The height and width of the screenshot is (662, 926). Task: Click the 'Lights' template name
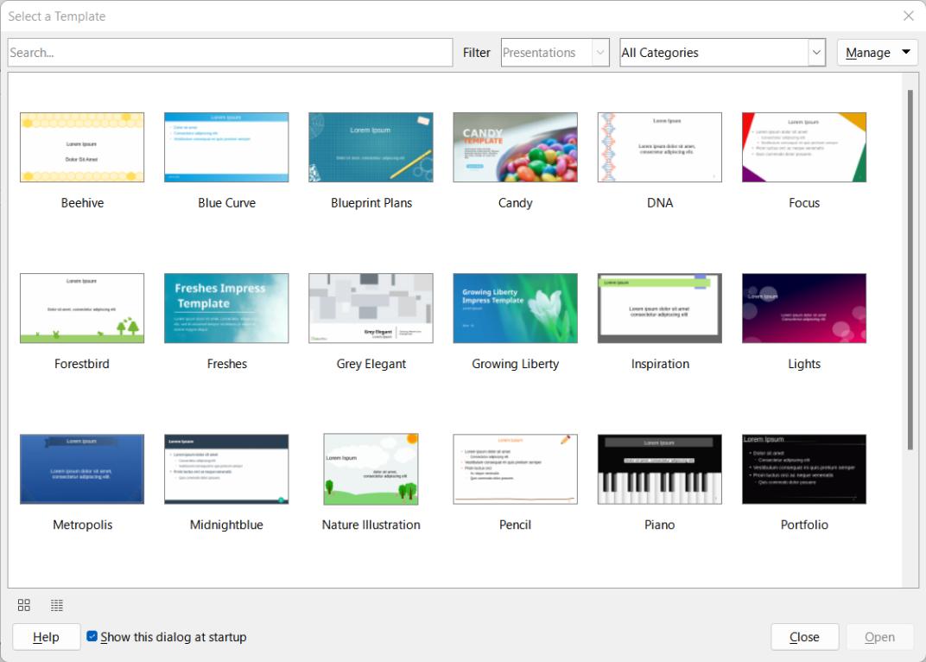tap(804, 364)
